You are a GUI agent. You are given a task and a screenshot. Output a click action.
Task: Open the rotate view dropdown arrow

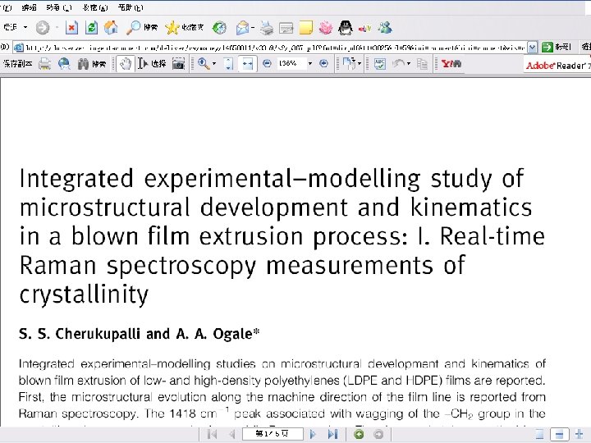pyautogui.click(x=360, y=64)
